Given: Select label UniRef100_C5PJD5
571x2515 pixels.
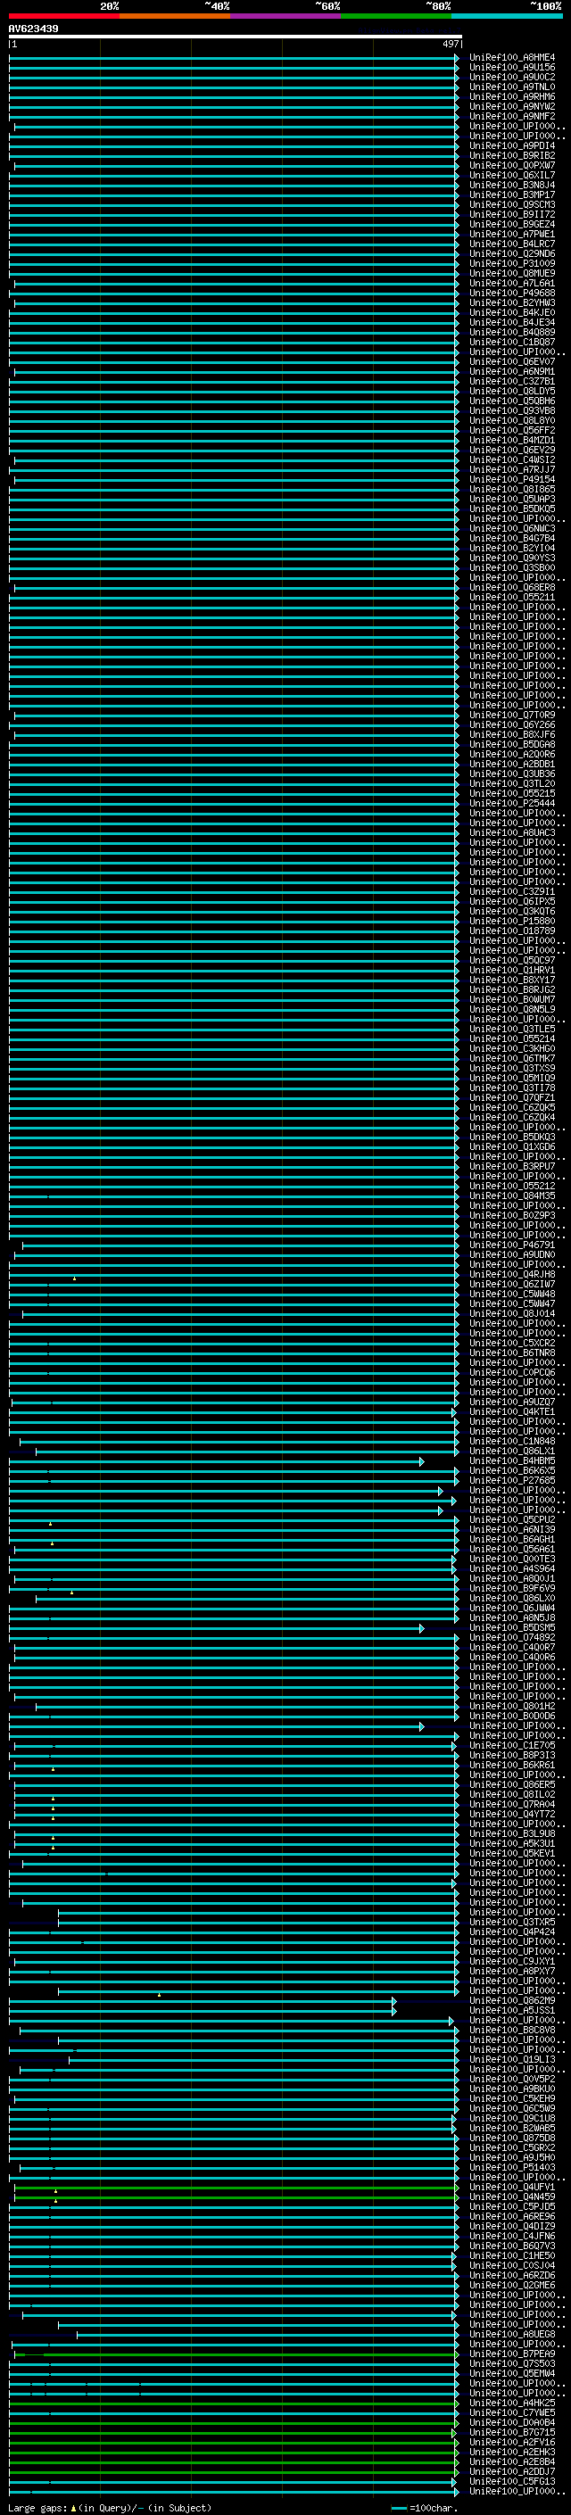Looking at the screenshot, I should click(x=512, y=2206).
